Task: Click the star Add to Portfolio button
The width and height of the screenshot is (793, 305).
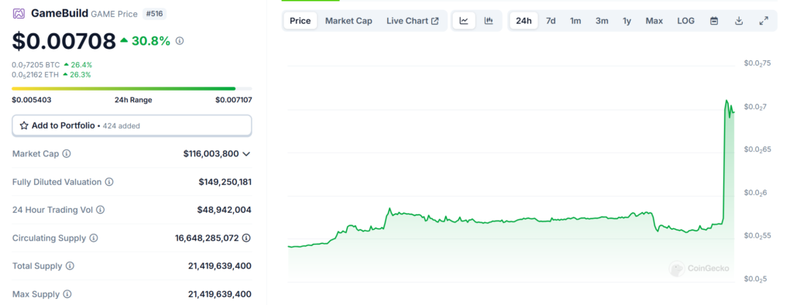Action: [x=132, y=125]
